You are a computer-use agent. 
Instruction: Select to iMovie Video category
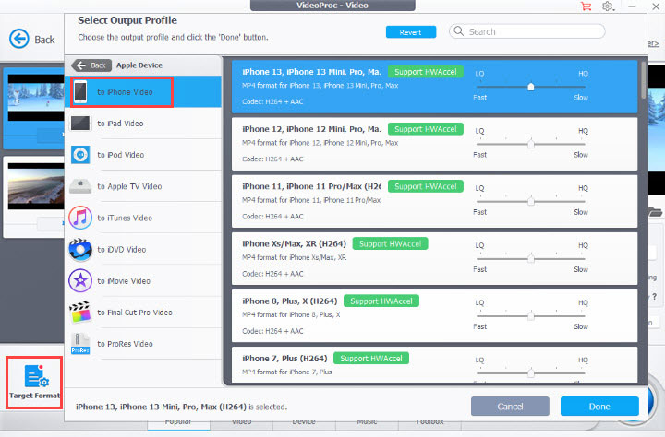tap(143, 281)
